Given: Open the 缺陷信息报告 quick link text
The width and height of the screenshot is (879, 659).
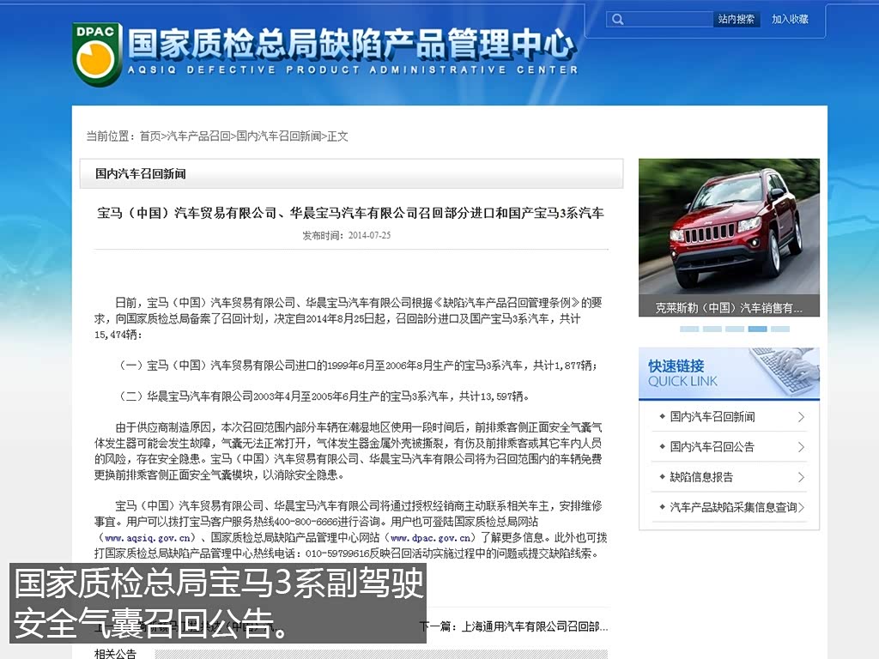Looking at the screenshot, I should (x=701, y=477).
